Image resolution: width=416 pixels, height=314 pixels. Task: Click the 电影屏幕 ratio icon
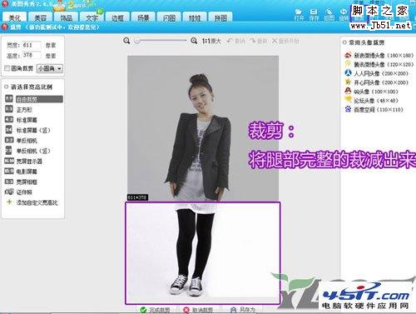[9, 171]
